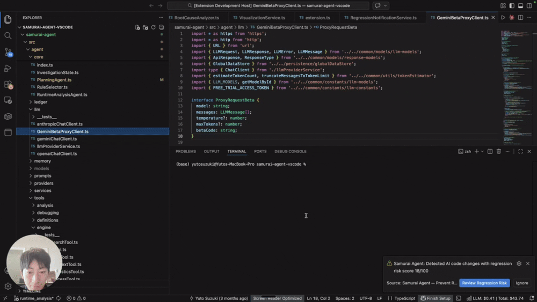The width and height of the screenshot is (537, 302).
Task: Open the Extensions view
Action: click(x=8, y=84)
